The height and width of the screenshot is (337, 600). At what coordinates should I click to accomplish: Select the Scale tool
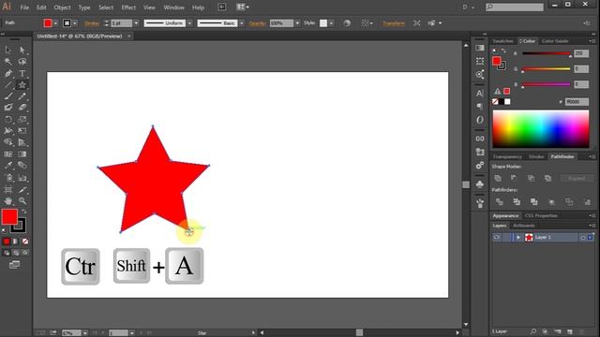(22, 120)
